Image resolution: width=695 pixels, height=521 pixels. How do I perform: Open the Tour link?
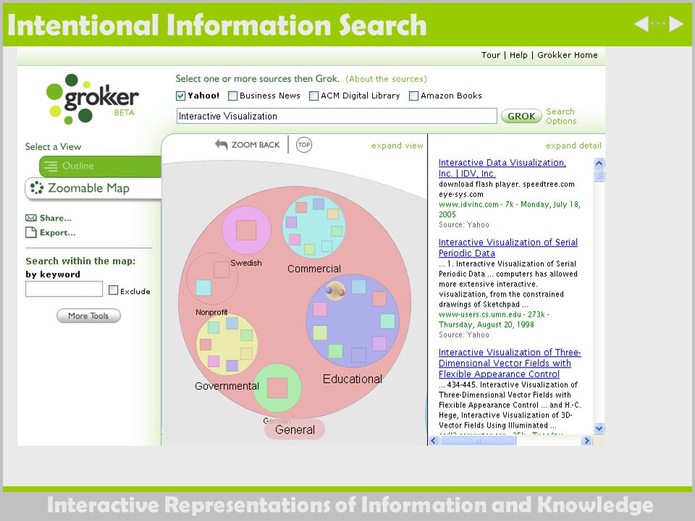(490, 55)
